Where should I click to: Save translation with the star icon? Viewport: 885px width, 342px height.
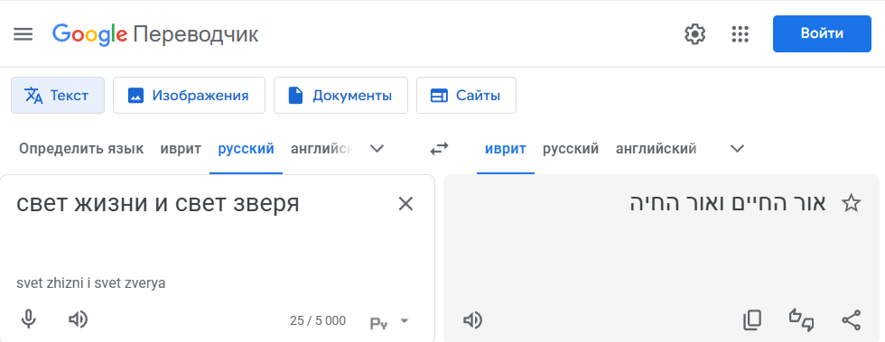[x=851, y=203]
